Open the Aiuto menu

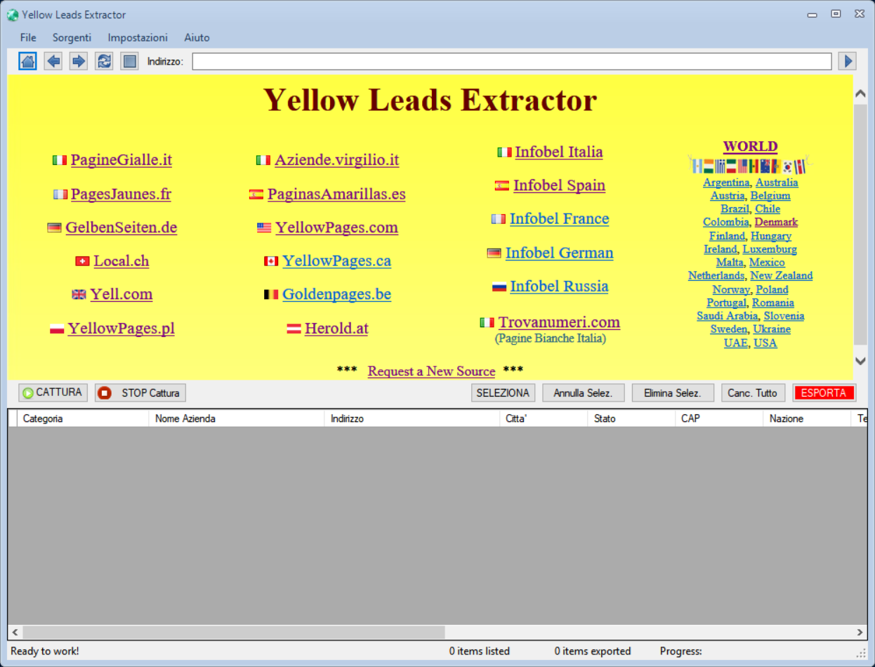pyautogui.click(x=197, y=37)
